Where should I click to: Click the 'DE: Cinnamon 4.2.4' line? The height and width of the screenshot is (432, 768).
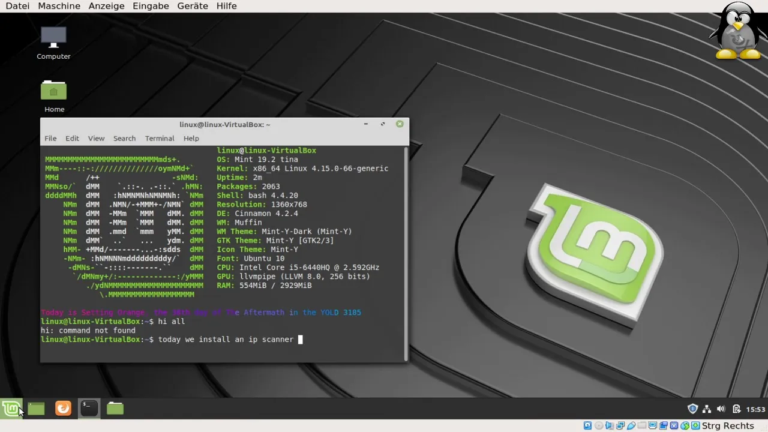point(257,214)
